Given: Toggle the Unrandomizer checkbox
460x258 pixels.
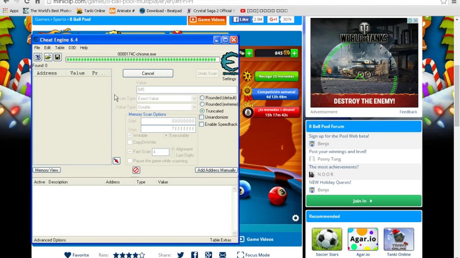Looking at the screenshot, I should [x=202, y=117].
